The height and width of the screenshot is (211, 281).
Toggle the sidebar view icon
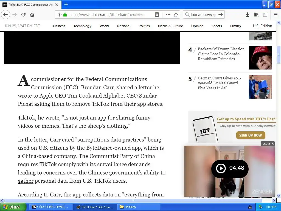(265, 15)
